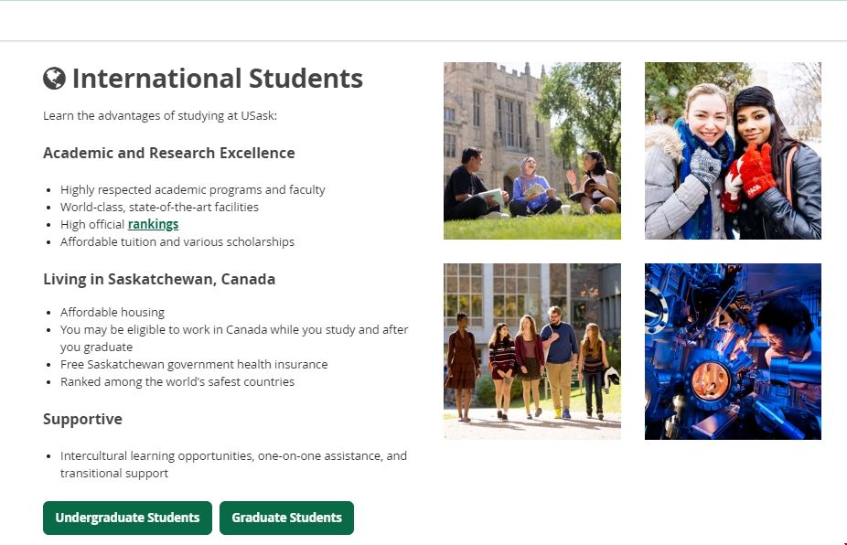Screen dimensions: 847x545
Task: Click the Affordable tuition and various scholarships item
Action: [177, 241]
